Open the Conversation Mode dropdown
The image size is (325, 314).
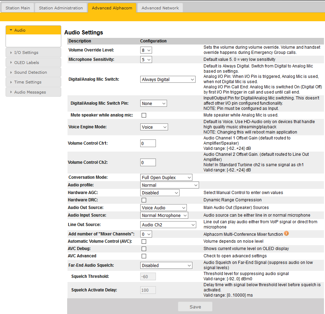[166, 178]
